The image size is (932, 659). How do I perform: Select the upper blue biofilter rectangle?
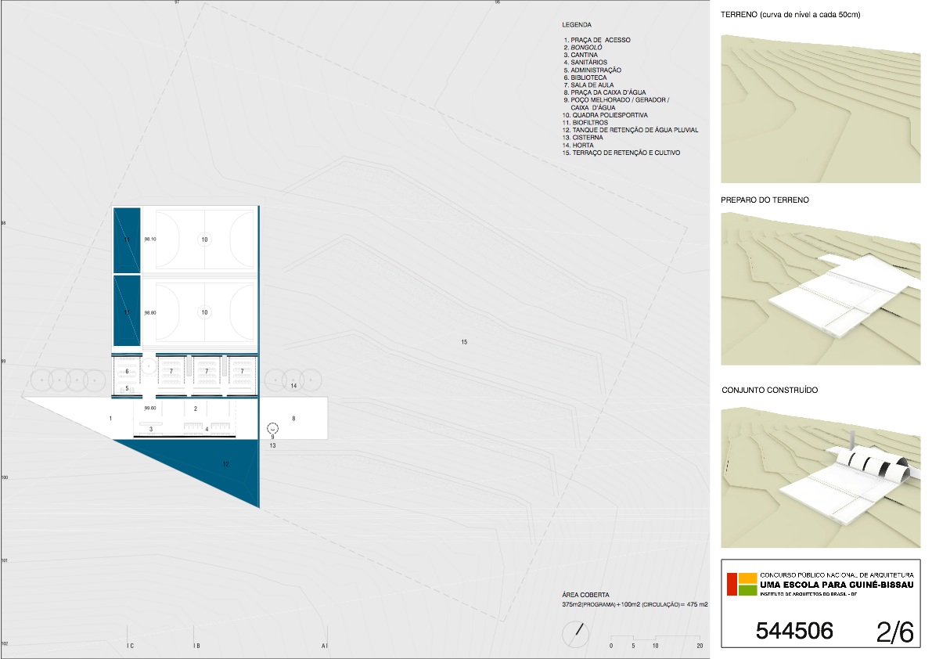tap(127, 239)
